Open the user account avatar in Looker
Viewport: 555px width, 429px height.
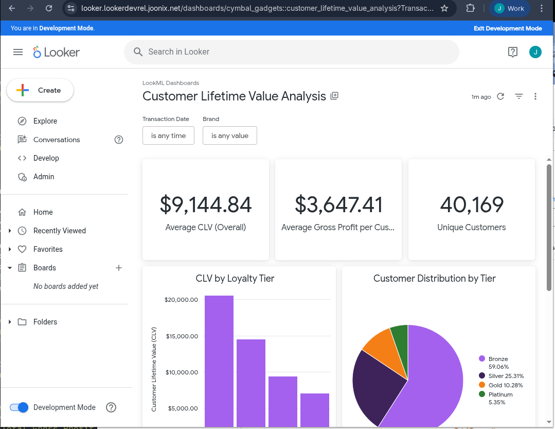click(x=535, y=52)
